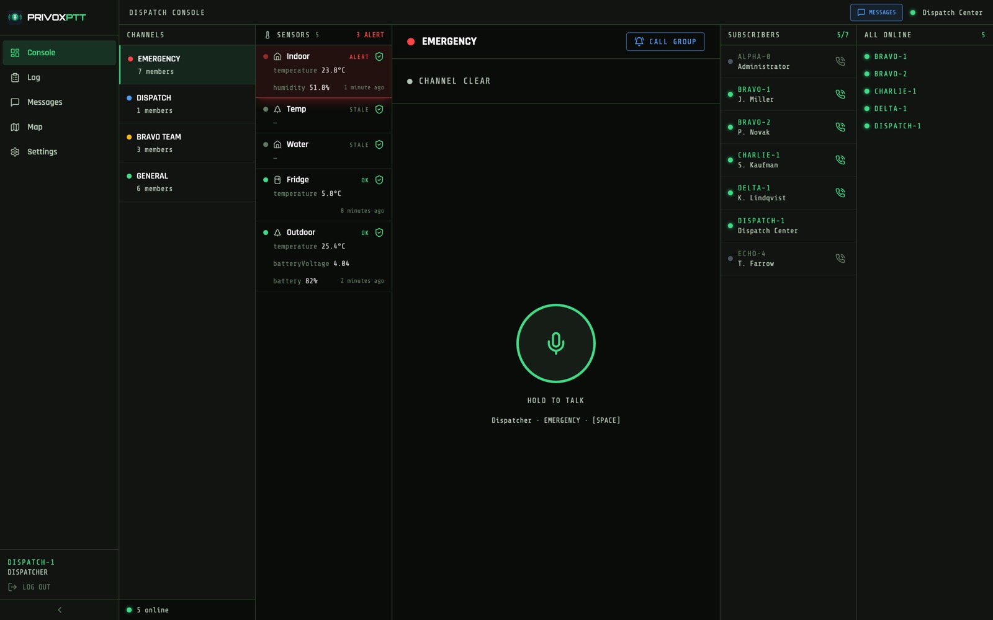Select BRAVO-1 in All Online list
This screenshot has width=993, height=620.
pyautogui.click(x=891, y=56)
